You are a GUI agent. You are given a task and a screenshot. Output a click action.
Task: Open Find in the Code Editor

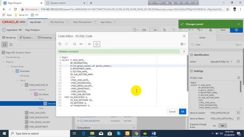pos(75,44)
